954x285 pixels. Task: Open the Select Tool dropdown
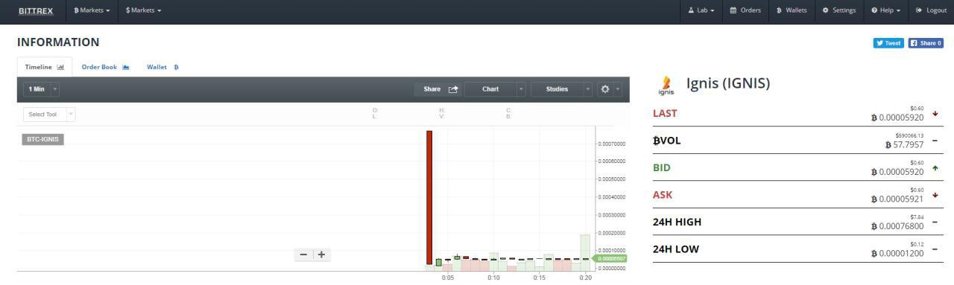pyautogui.click(x=49, y=114)
